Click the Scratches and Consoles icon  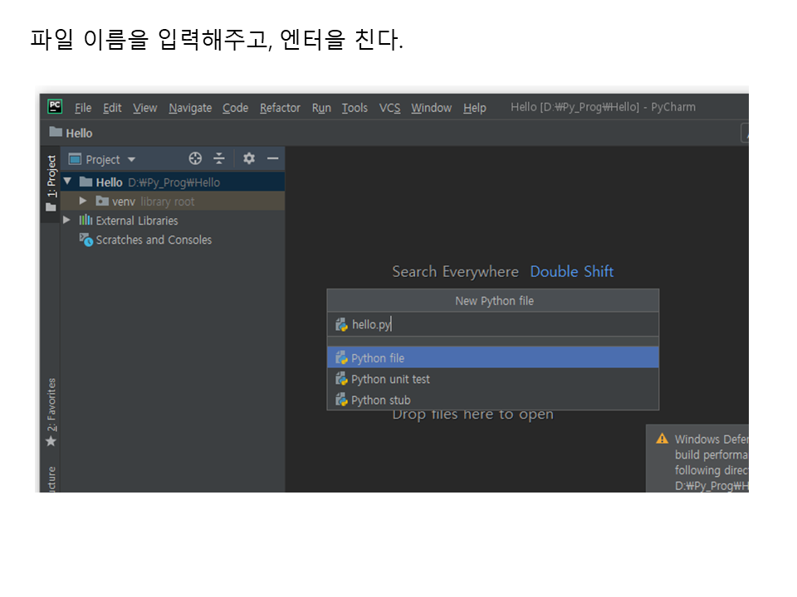point(86,240)
